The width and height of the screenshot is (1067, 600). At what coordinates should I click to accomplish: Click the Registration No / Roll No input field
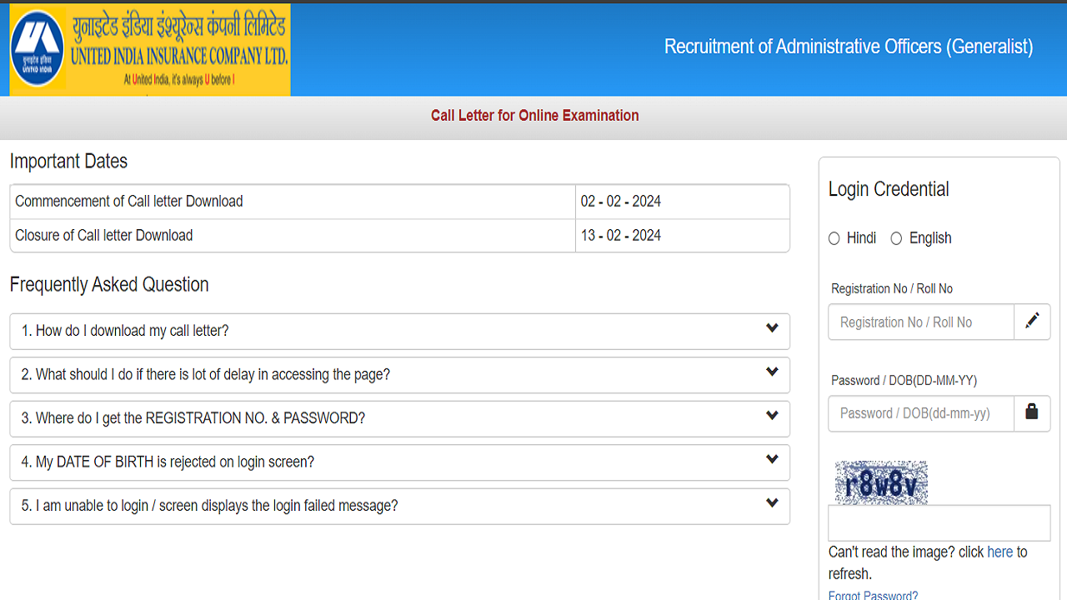[x=921, y=322]
